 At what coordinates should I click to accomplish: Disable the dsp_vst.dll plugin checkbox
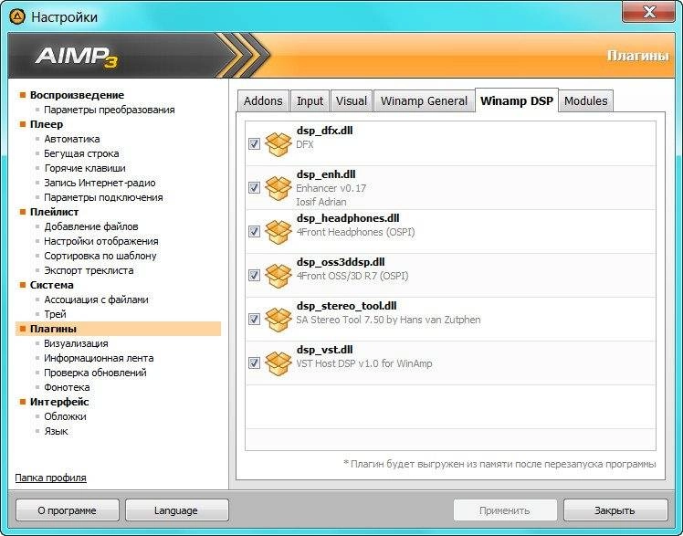tap(254, 363)
